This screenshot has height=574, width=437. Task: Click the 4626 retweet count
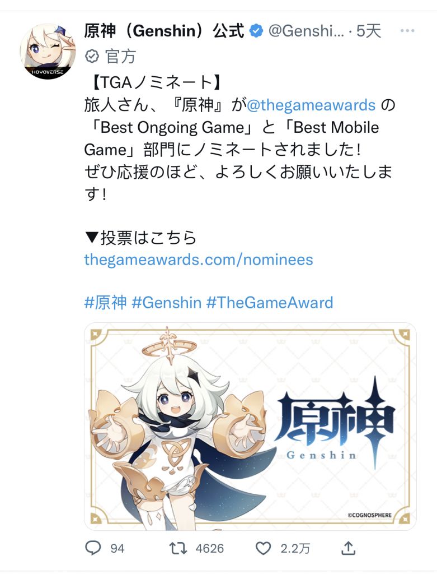coord(210,548)
